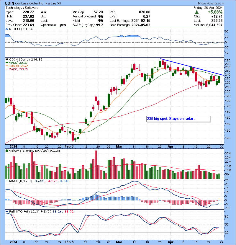236x245 pixels.
Task: Click the MA(50) 229.75 legend text
Action: click(18, 69)
